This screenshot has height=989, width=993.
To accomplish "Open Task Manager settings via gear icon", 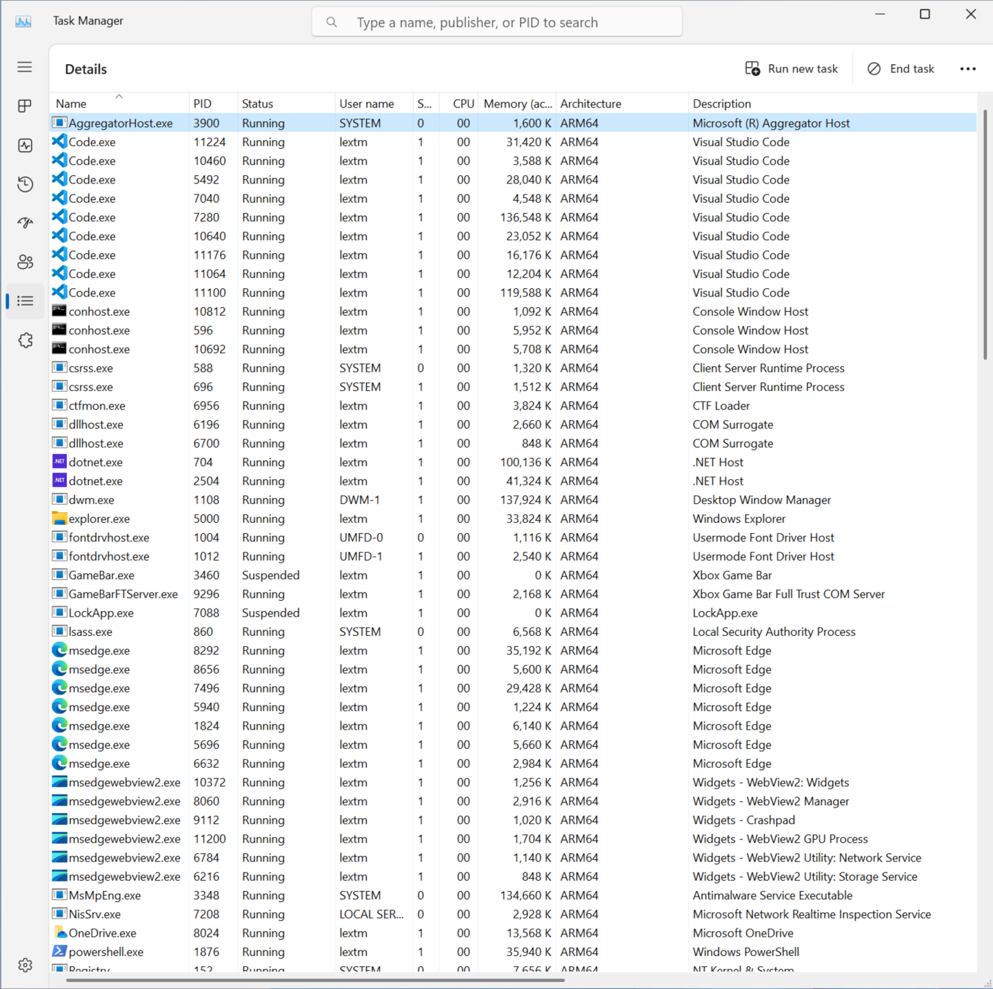I will pos(25,965).
